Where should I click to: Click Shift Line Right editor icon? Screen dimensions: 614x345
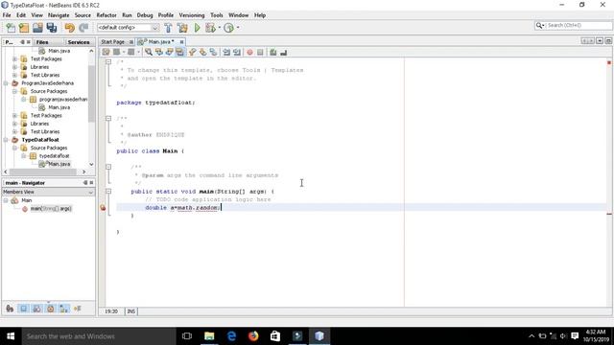point(237,52)
